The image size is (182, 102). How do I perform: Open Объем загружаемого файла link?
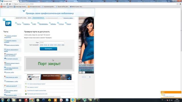point(11,50)
